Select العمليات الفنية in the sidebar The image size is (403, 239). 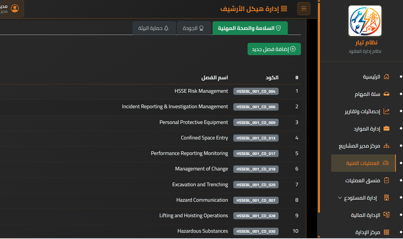pyautogui.click(x=363, y=163)
